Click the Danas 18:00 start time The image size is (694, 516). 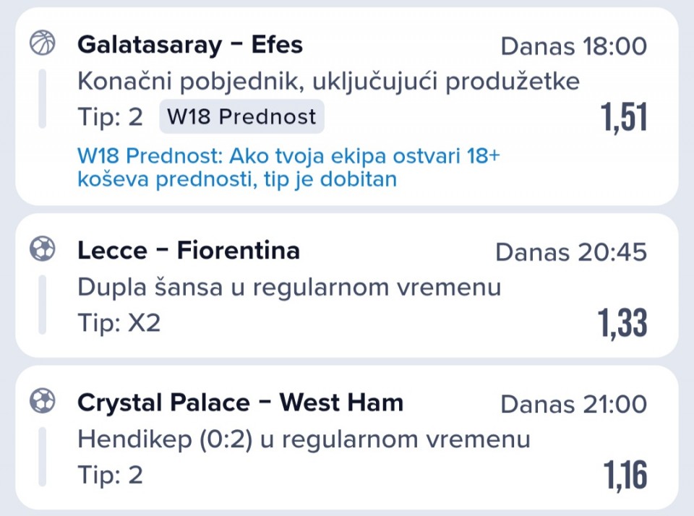tap(573, 47)
